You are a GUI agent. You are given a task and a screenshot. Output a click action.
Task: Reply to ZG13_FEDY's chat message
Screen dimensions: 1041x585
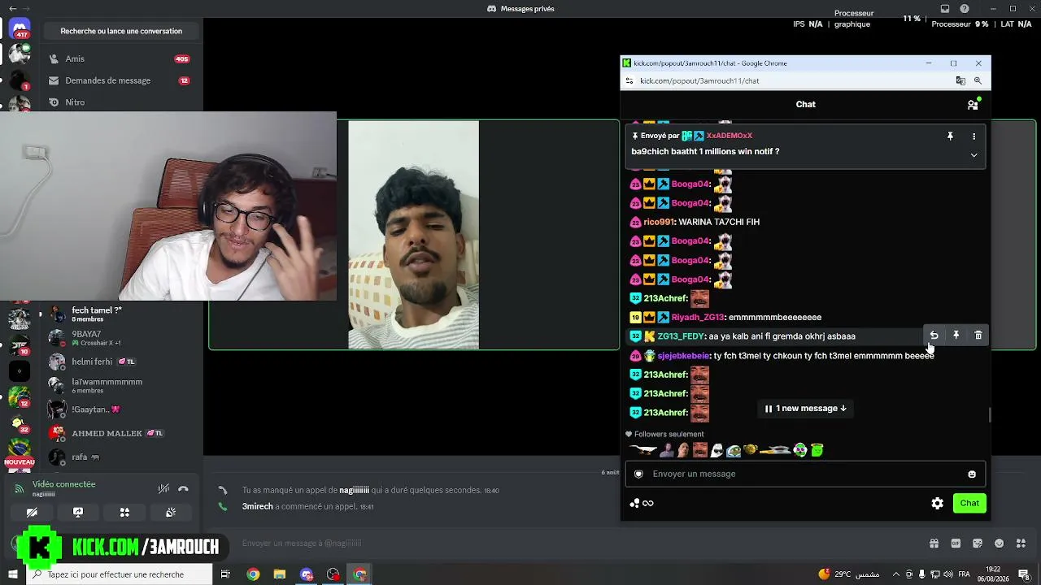click(x=934, y=336)
